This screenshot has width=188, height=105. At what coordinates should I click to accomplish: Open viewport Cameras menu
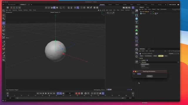tap(15, 10)
